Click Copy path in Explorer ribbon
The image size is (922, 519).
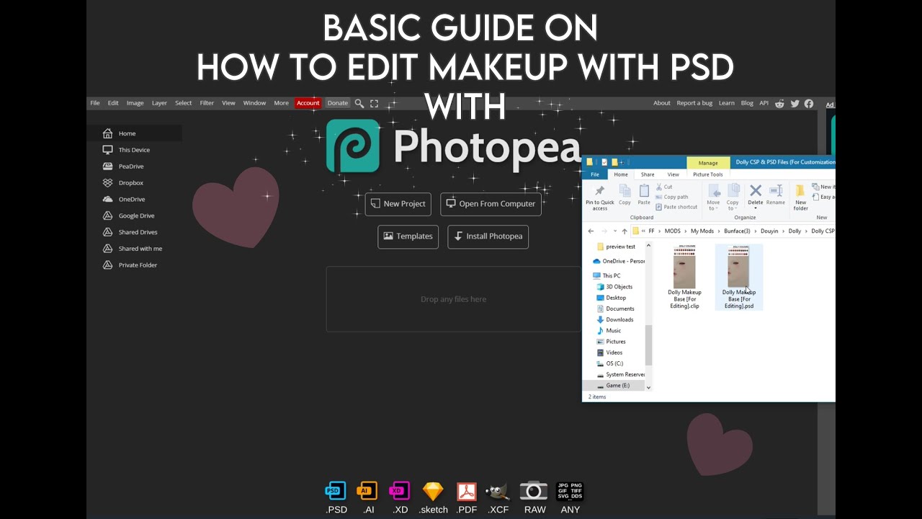[671, 197]
